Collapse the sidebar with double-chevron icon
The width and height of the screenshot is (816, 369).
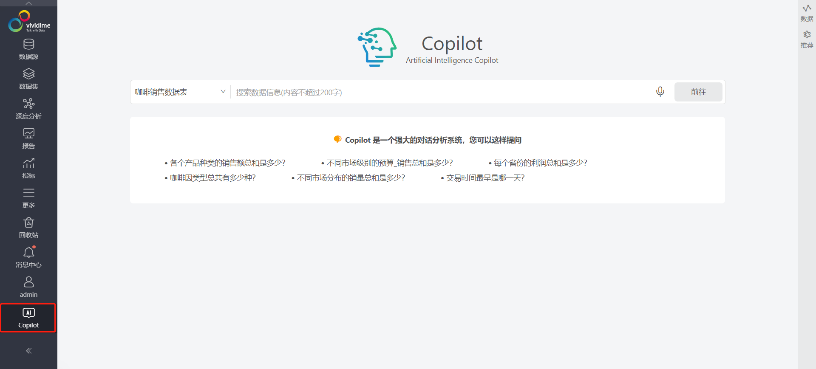pyautogui.click(x=28, y=351)
